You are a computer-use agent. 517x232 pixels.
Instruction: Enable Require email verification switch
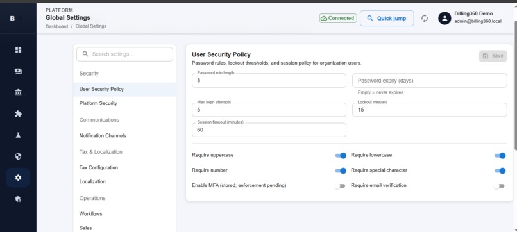coord(499,186)
